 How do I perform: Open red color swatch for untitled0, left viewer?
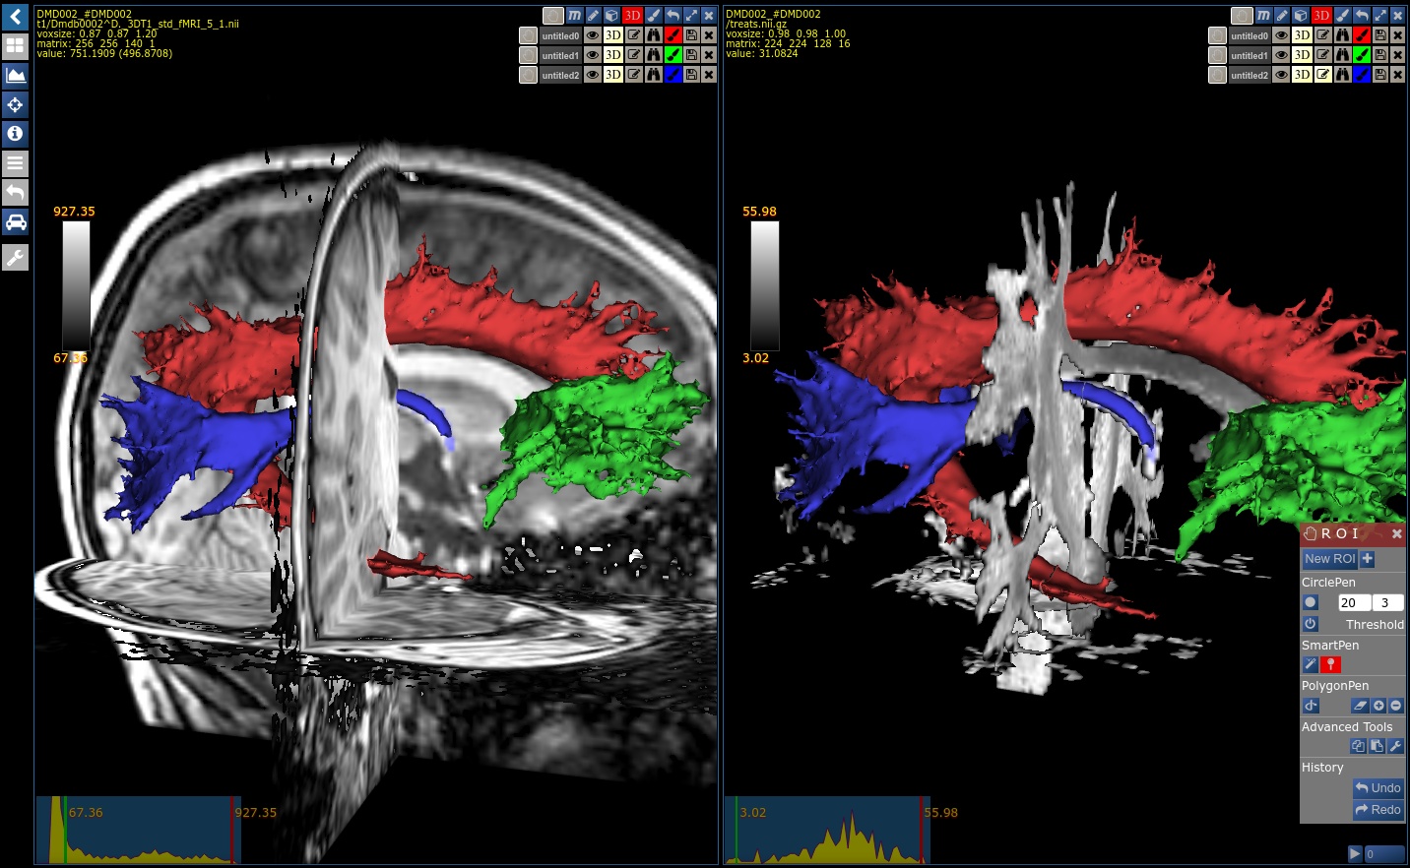pos(673,35)
